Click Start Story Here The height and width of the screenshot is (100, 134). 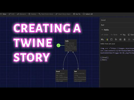[x=63, y=14]
